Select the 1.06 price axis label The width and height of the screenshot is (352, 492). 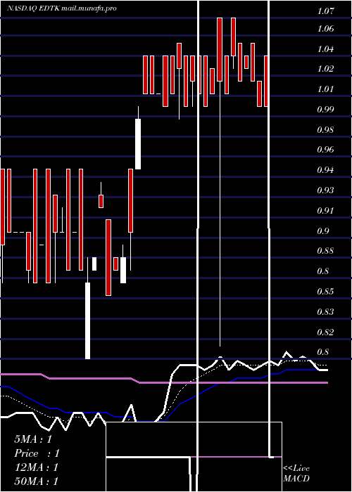[325, 29]
